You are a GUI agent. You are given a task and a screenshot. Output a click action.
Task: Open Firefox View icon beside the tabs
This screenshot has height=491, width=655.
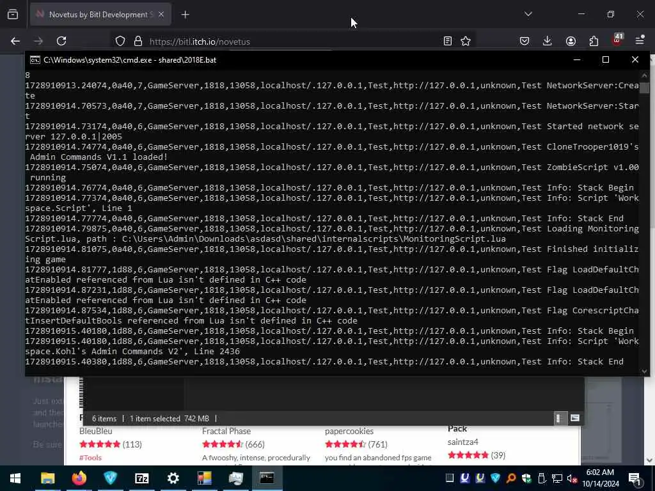(13, 15)
